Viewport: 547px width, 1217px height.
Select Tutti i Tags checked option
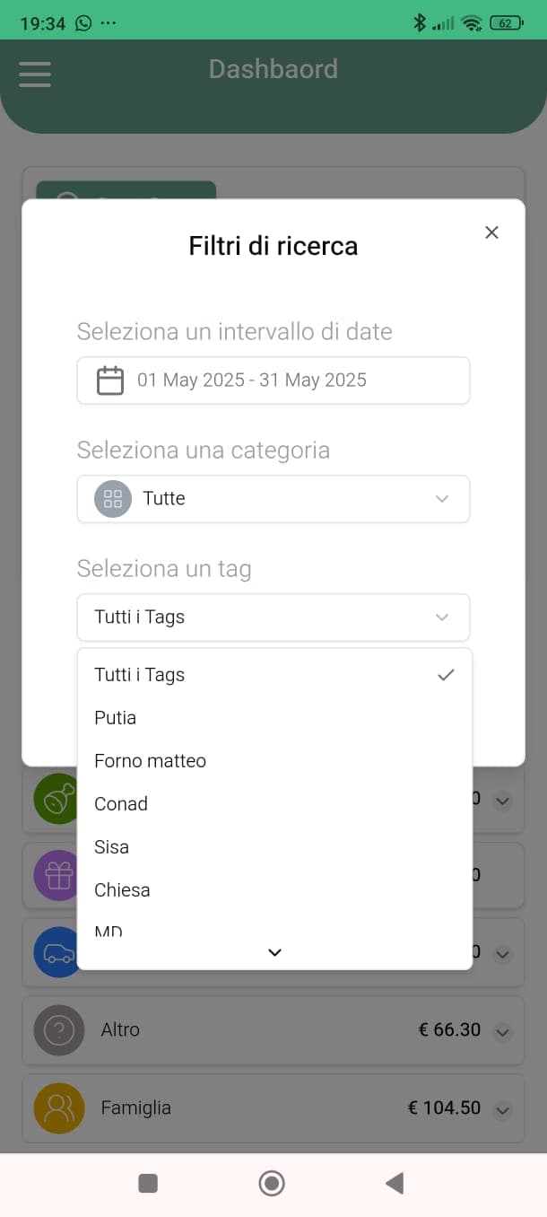click(274, 675)
